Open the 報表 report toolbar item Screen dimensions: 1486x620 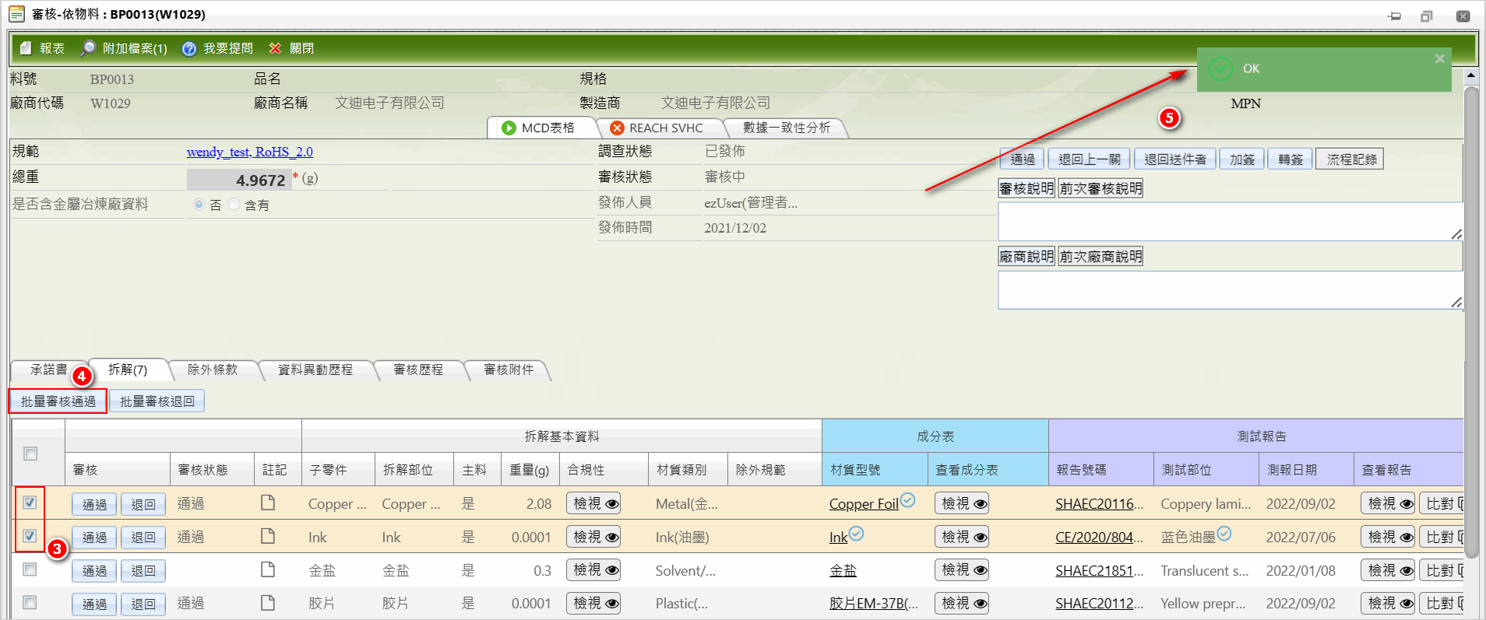pos(42,48)
